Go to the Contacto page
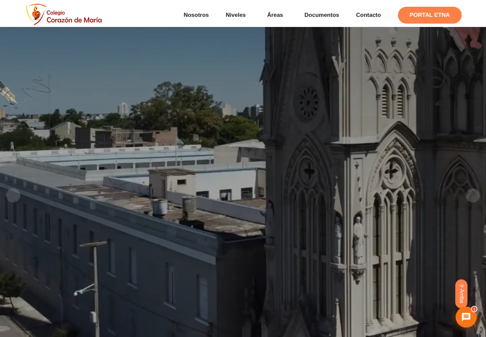The height and width of the screenshot is (337, 486). (368, 15)
